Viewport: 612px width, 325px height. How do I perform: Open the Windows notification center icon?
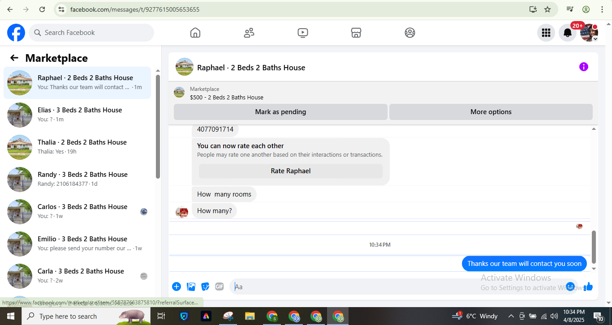tap(599, 316)
